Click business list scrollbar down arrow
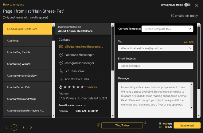Image resolution: width=203 pixels, height=133 pixels. 53,116
